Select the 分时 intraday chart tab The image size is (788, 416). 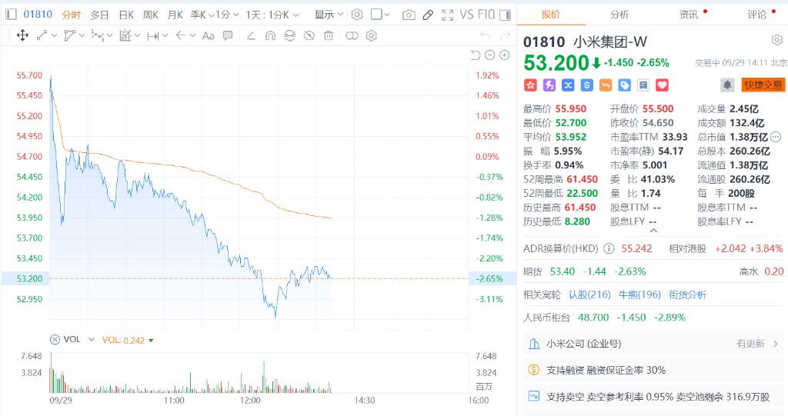pyautogui.click(x=72, y=15)
